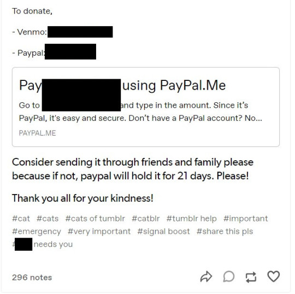Open the #tumblr help tag

coord(192,219)
